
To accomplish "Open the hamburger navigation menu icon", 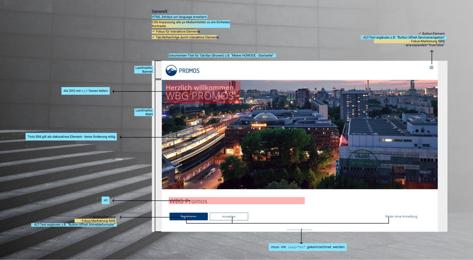I will [x=431, y=67].
